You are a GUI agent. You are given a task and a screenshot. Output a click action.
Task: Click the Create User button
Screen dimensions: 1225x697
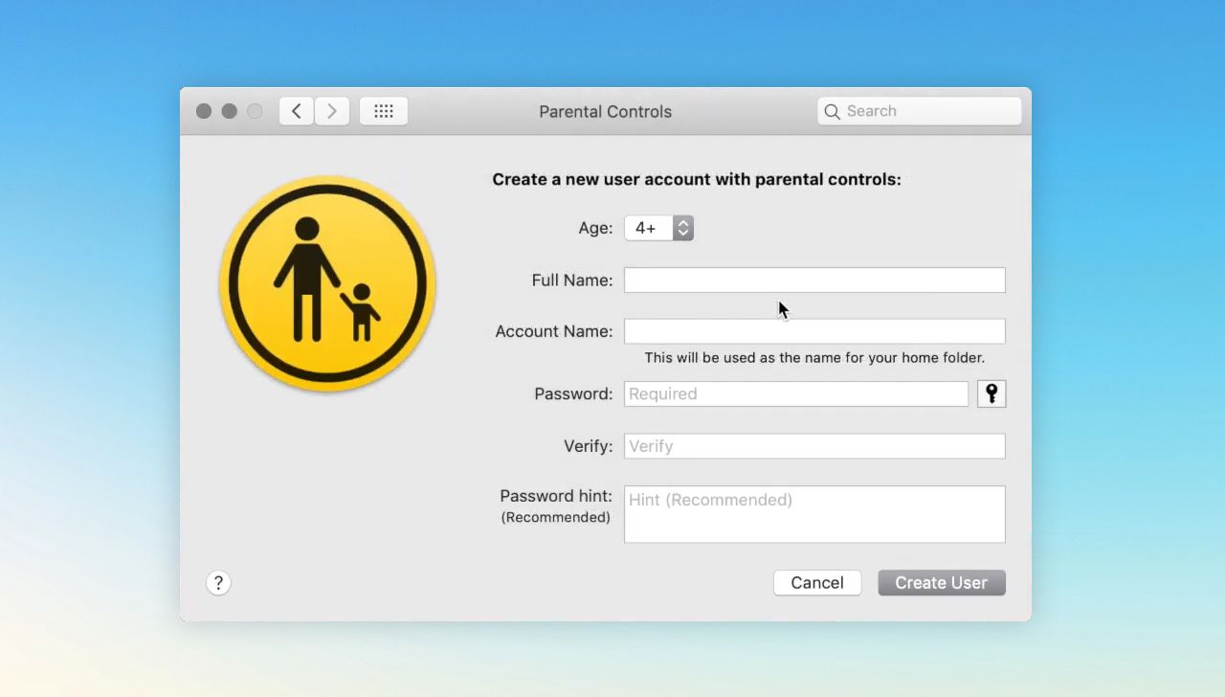click(942, 583)
